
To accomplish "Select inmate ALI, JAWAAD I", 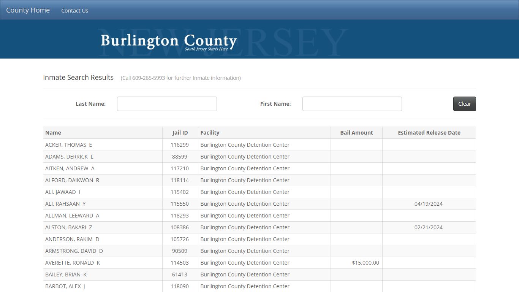I will tap(63, 192).
